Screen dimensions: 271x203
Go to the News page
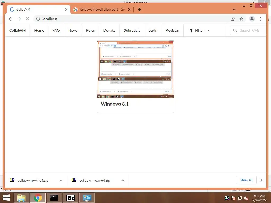coord(73,30)
